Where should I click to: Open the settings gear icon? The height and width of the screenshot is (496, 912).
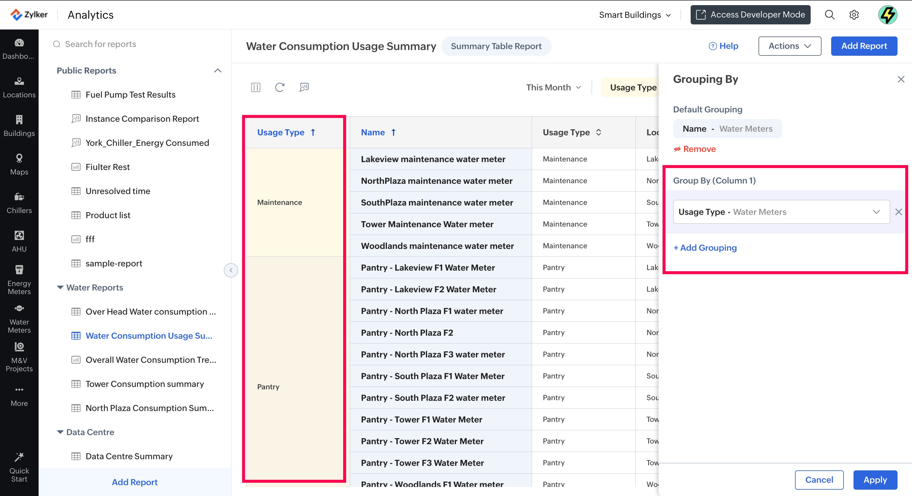tap(854, 15)
